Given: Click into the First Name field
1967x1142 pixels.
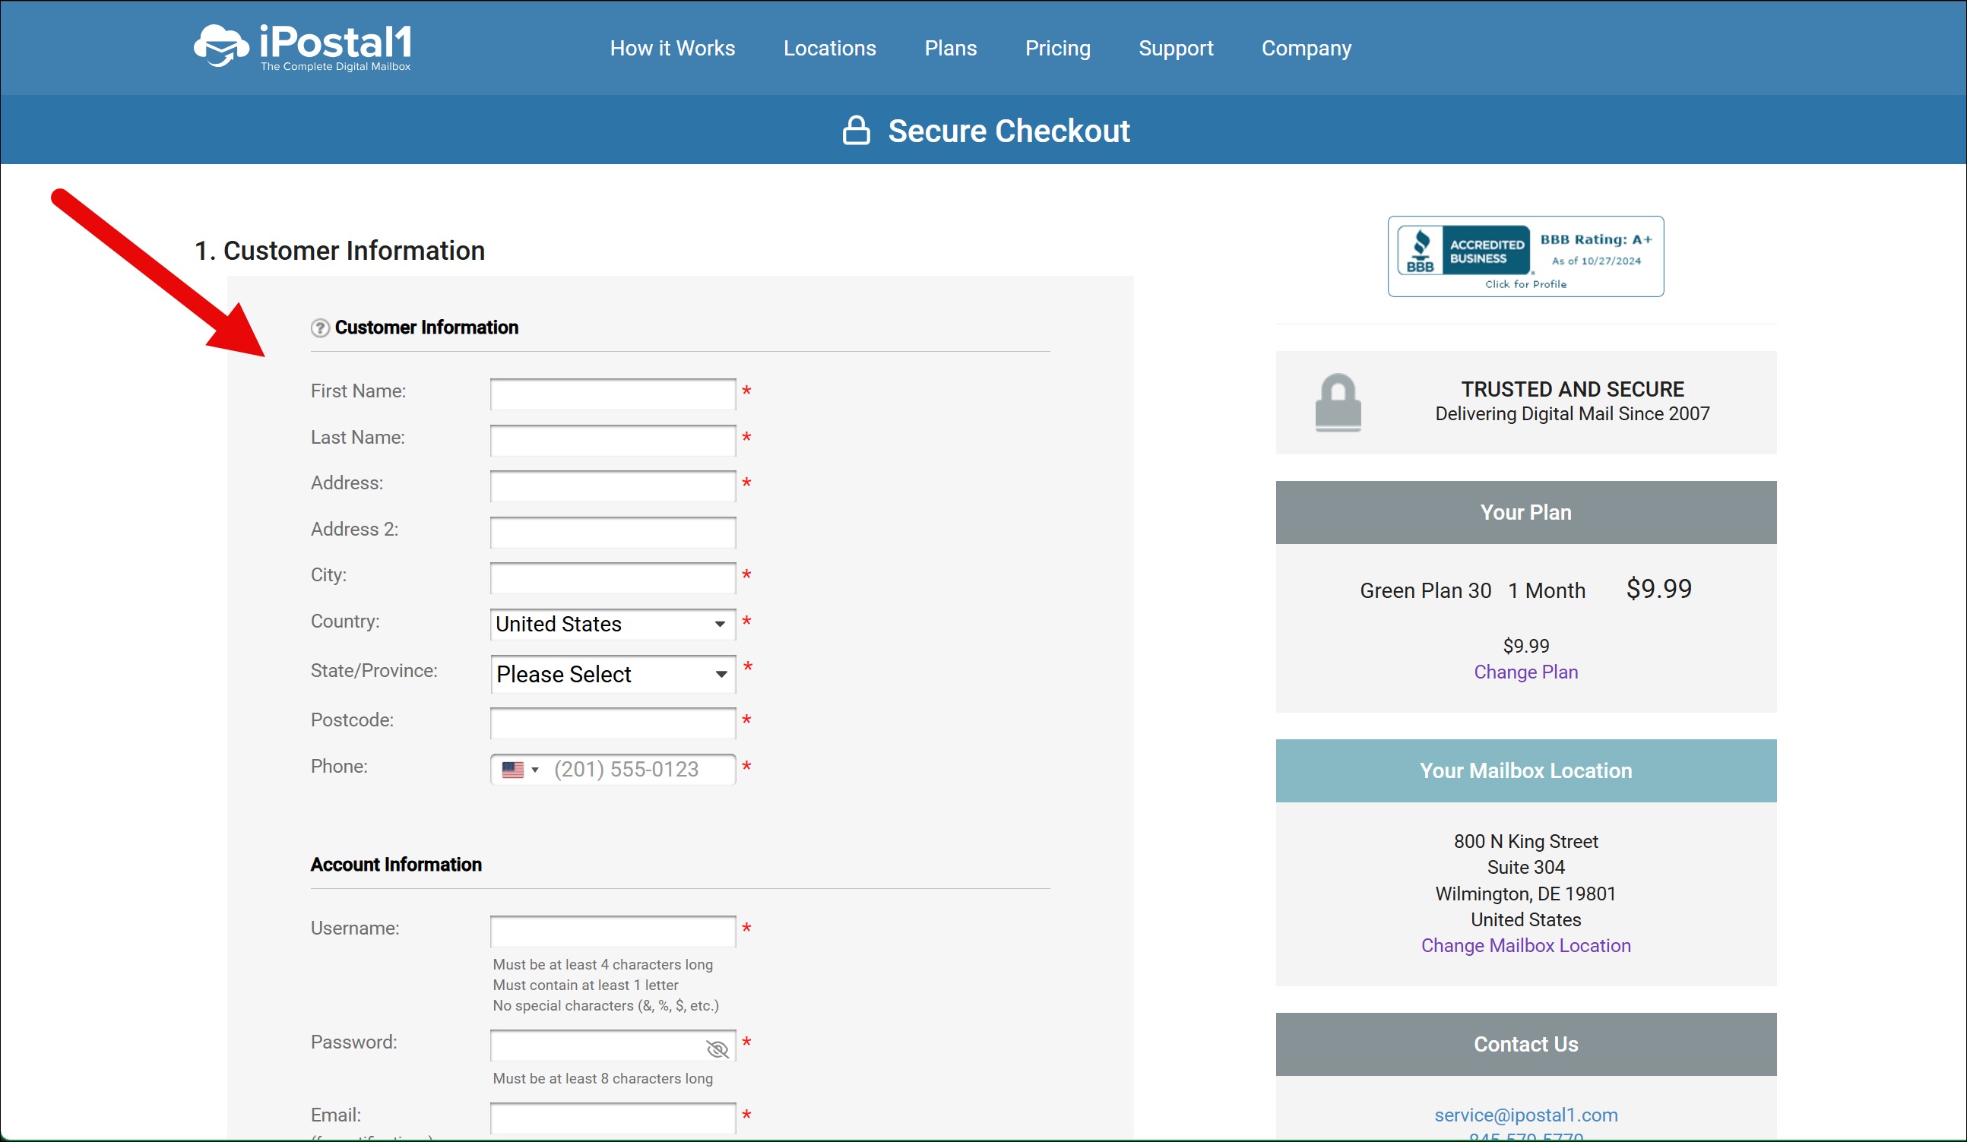Looking at the screenshot, I should click(612, 394).
